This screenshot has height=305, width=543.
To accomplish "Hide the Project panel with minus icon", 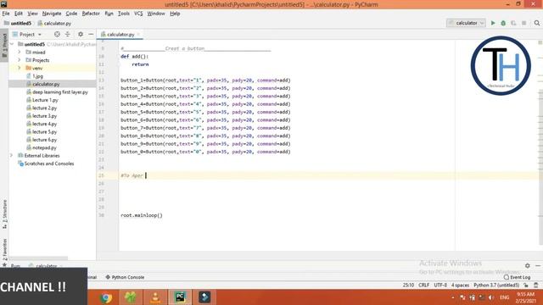I will 91,34.
